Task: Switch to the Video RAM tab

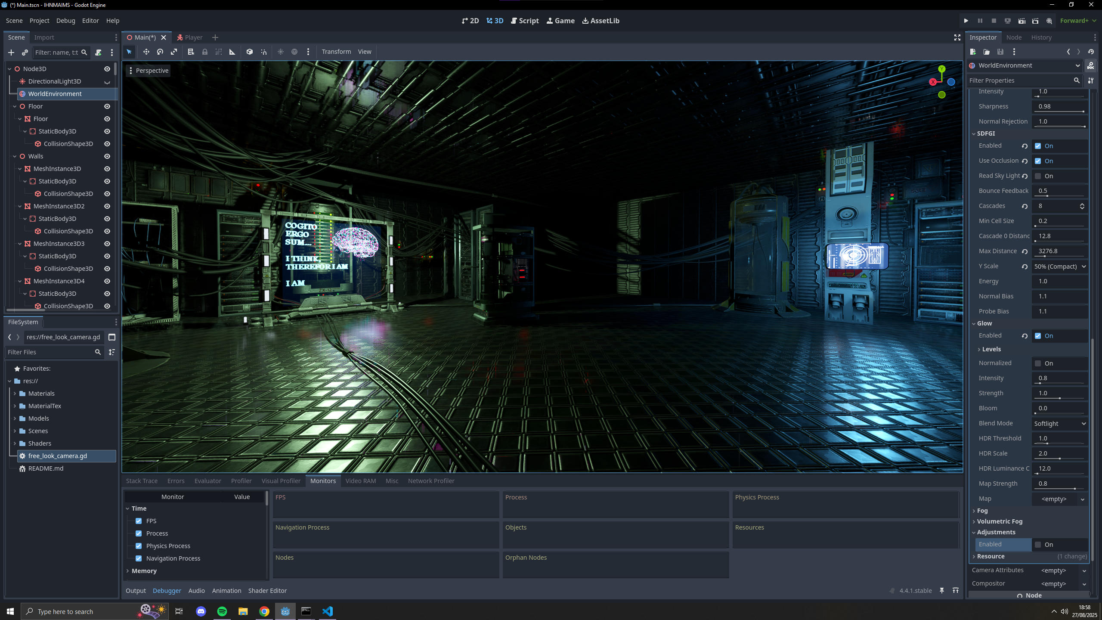Action: [361, 481]
